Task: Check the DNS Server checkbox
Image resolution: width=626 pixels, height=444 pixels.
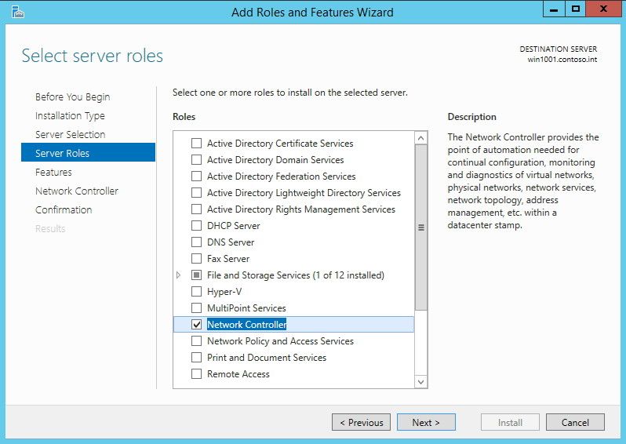Action: point(196,242)
